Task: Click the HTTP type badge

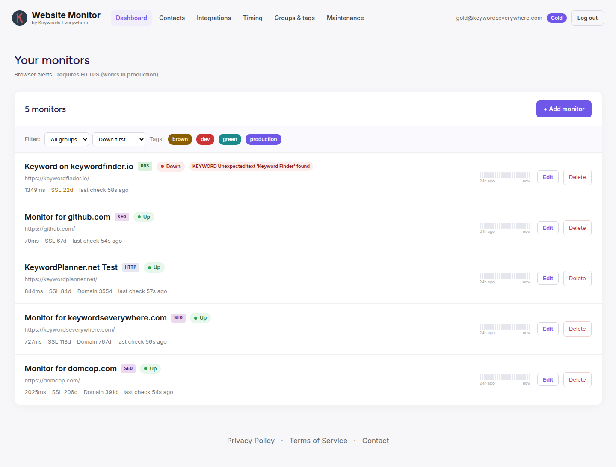Action: pyautogui.click(x=131, y=267)
